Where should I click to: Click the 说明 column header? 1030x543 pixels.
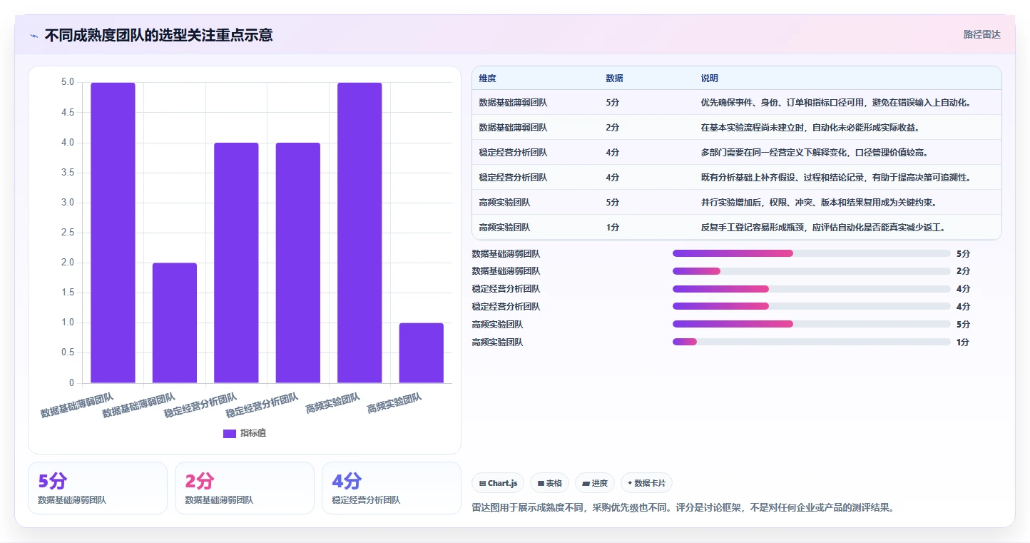[x=710, y=78]
